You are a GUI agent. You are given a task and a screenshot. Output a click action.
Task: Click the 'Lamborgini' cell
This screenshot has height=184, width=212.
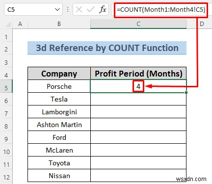(59, 112)
